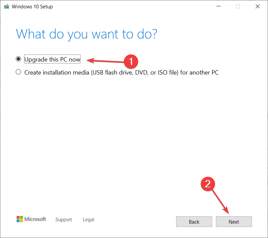
Task: Click the Next button
Action: [234, 222]
